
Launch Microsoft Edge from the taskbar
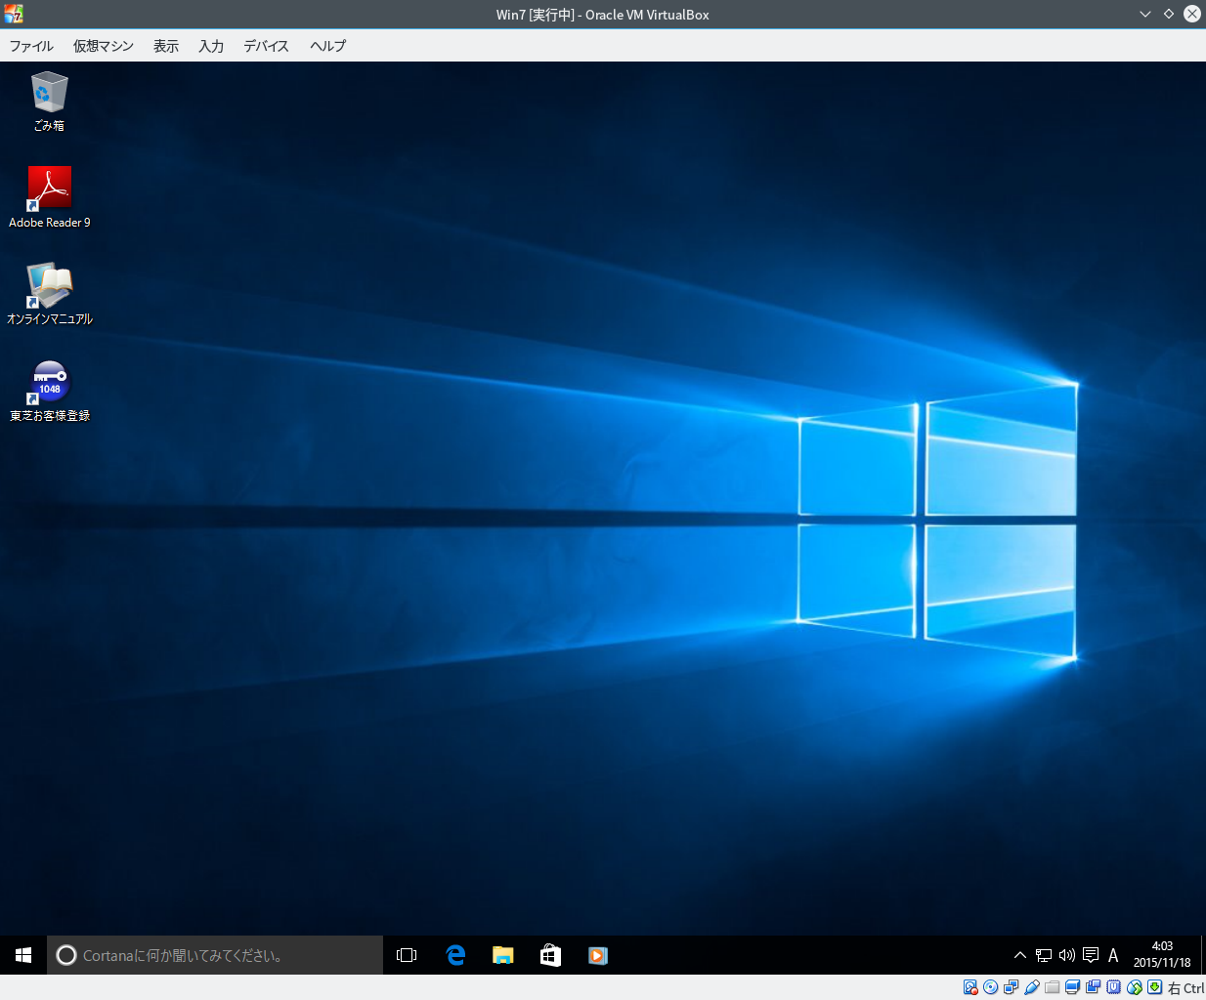[455, 955]
